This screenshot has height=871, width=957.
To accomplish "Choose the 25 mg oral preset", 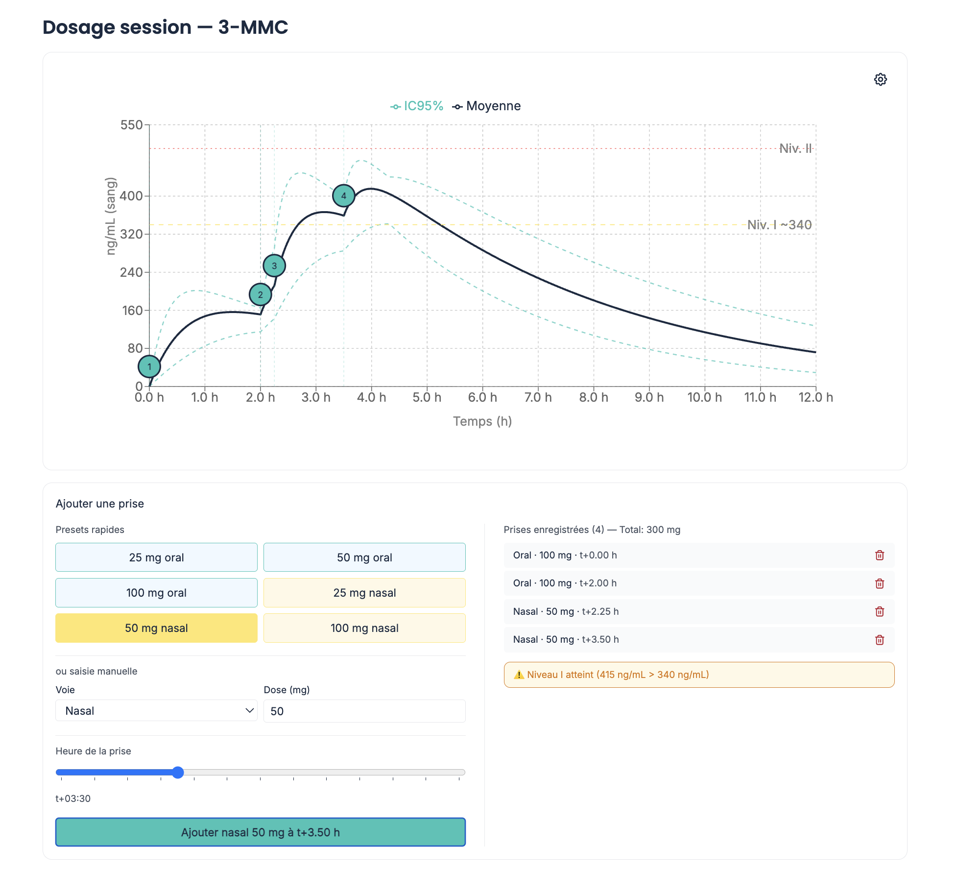I will [x=156, y=557].
